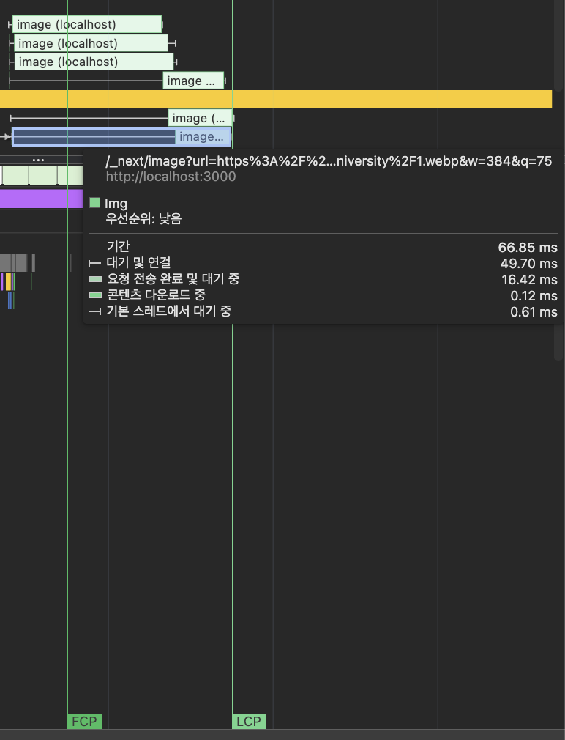The height and width of the screenshot is (740, 565).
Task: Click the green Img type color swatch
Action: pos(94,203)
